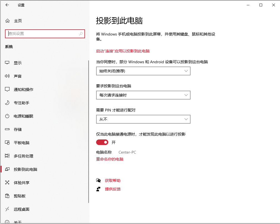The image size is (280, 224).
Task: Toggle the 仅当此电脑接通电源时 switch off
Action: click(x=102, y=142)
